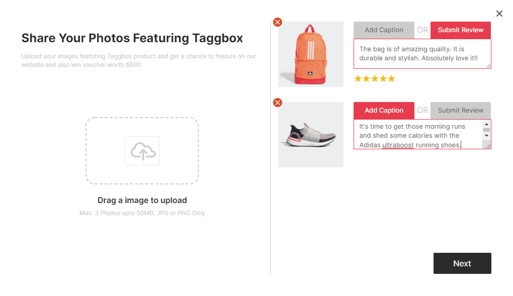Open the orange backpack thumbnail

tap(311, 54)
